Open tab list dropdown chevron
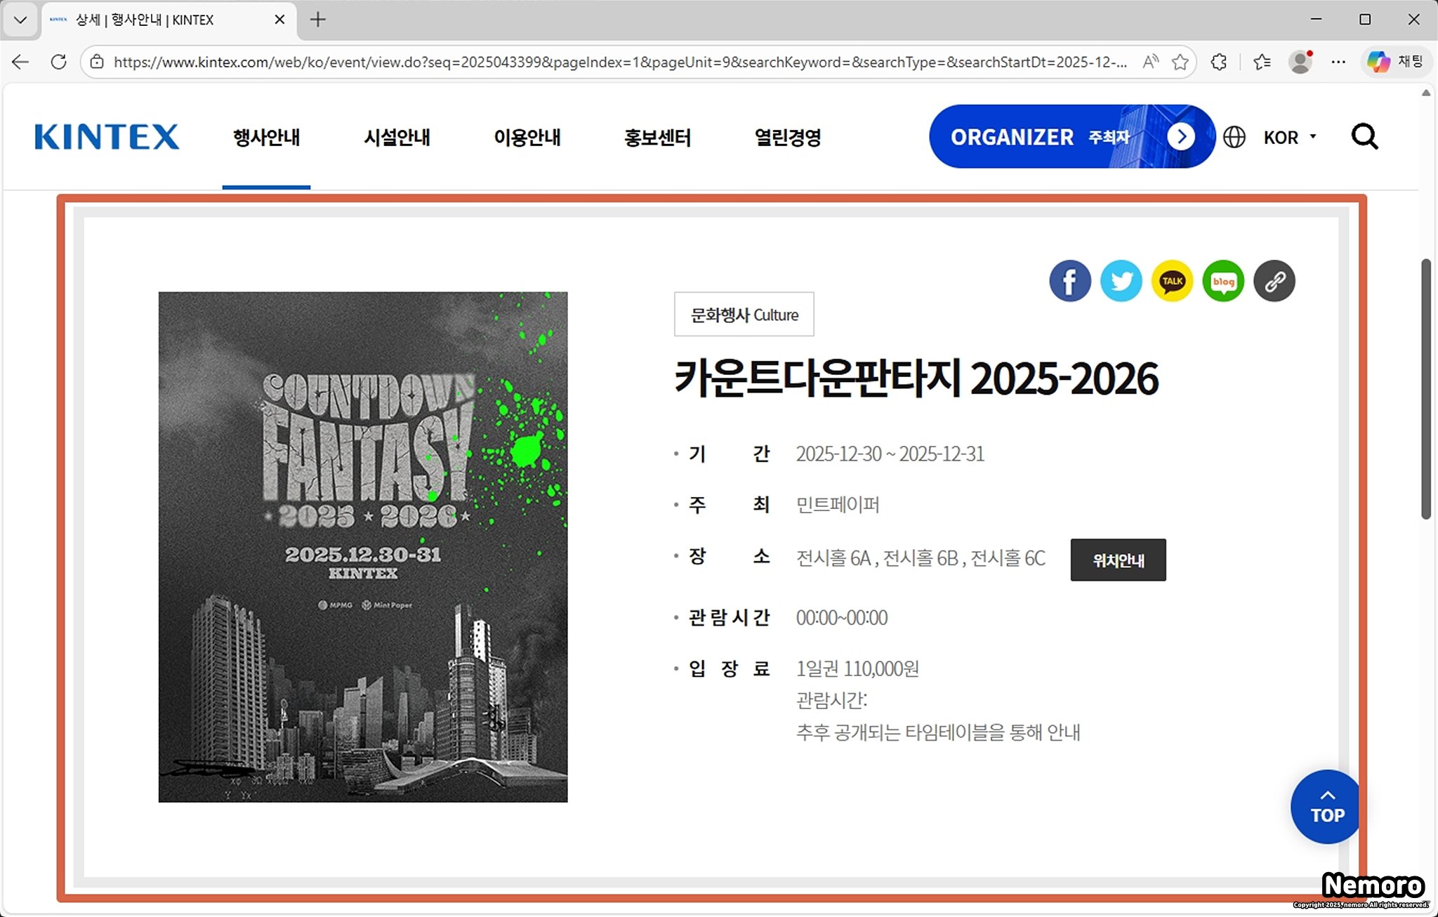 (20, 20)
